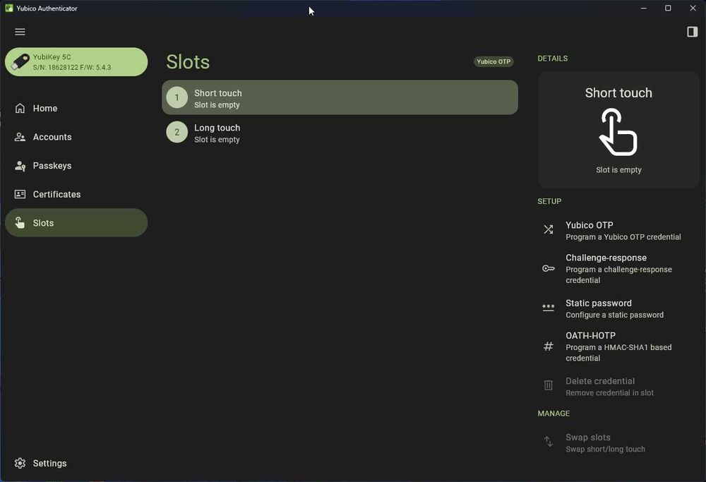This screenshot has height=482, width=706.
Task: Click the Passkeys icon
Action: 20,166
